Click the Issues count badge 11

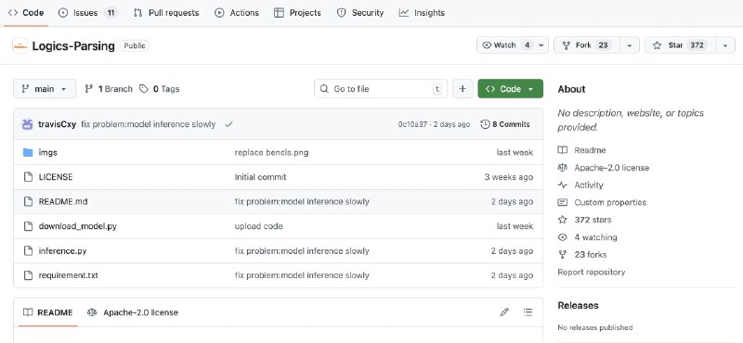111,13
